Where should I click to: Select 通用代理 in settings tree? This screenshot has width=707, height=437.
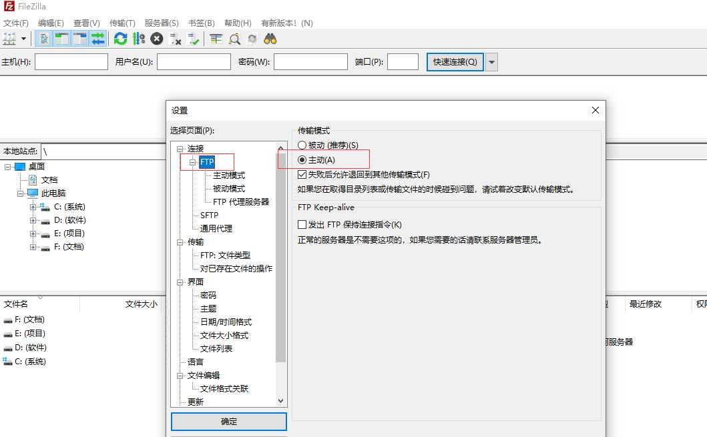coord(216,228)
